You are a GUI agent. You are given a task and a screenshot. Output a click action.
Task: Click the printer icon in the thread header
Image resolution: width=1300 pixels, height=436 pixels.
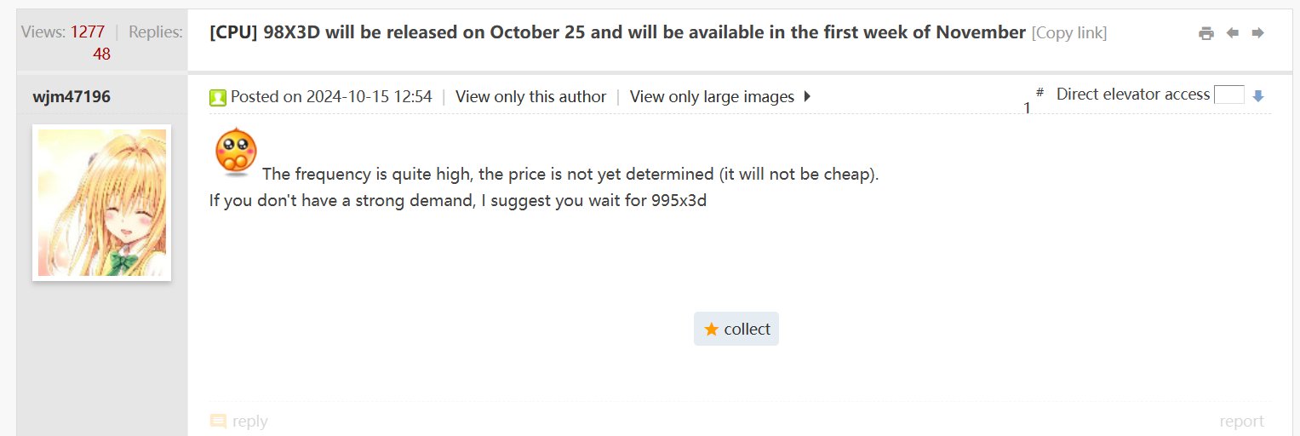pyautogui.click(x=1206, y=33)
